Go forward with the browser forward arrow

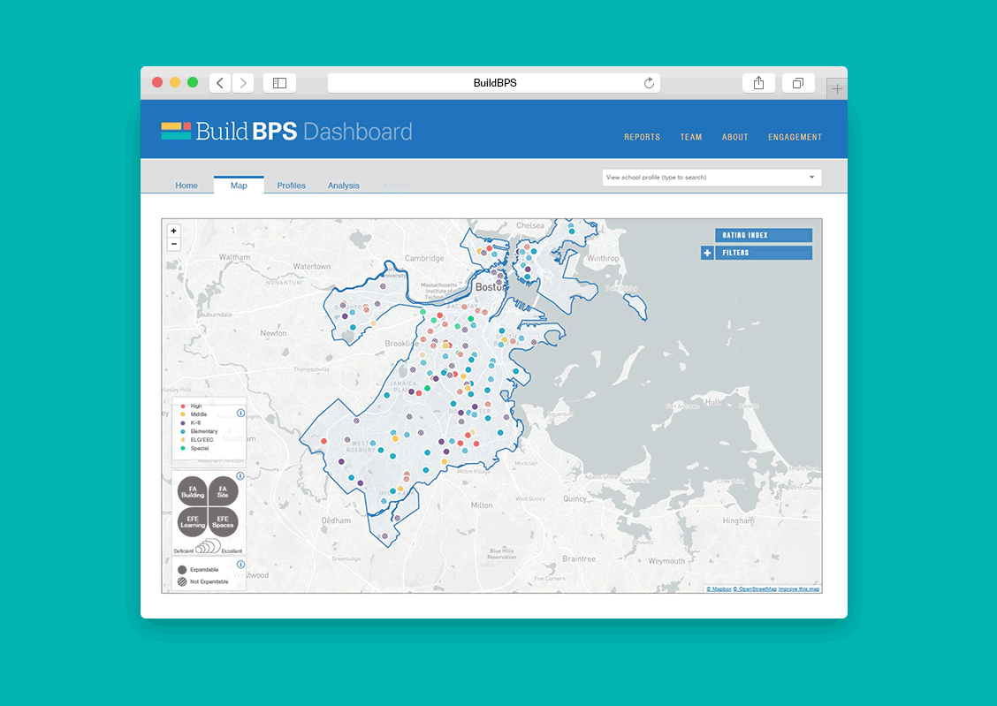pyautogui.click(x=243, y=82)
